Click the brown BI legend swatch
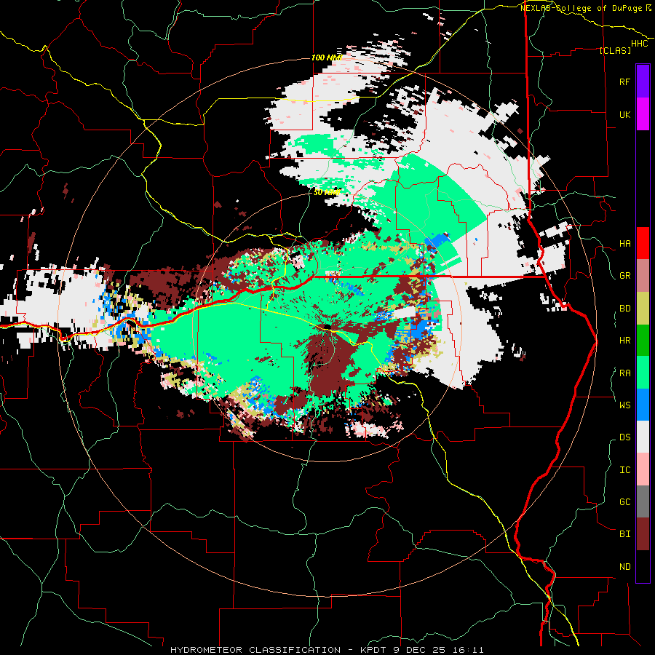 [x=643, y=534]
